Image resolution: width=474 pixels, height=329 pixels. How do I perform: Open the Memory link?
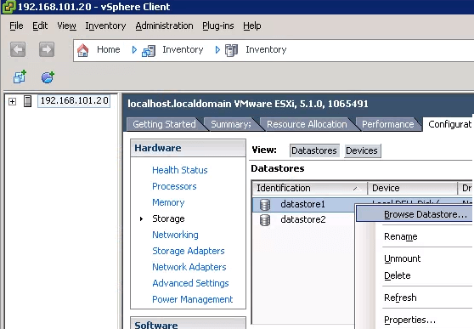click(168, 202)
